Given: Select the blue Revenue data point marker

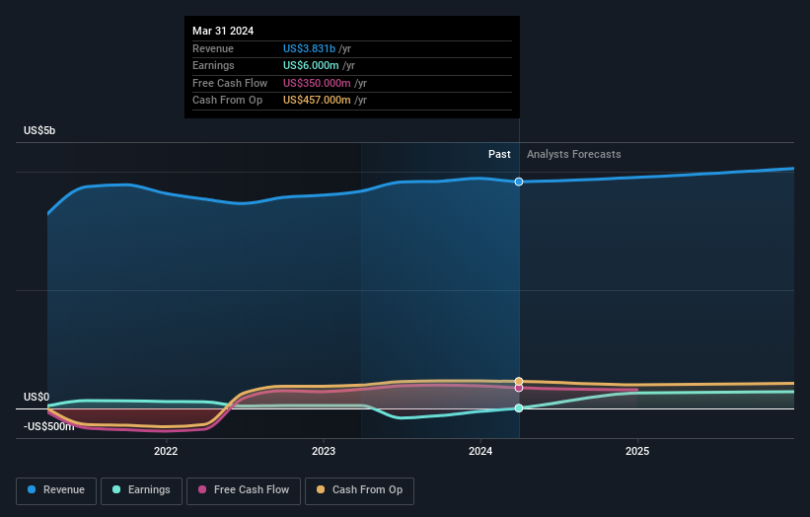Looking at the screenshot, I should 519,182.
